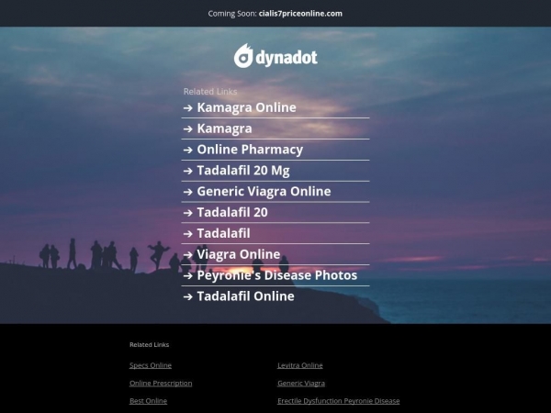Open the Best Online footer link
This screenshot has width=551, height=413.
[x=148, y=401]
